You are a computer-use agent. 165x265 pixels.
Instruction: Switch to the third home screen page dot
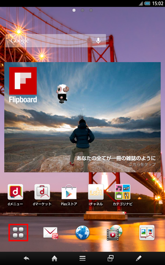point(91,10)
